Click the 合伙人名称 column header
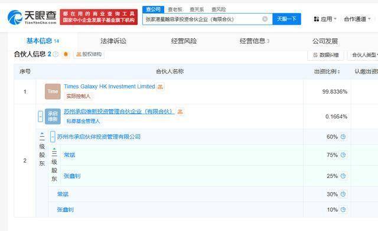Image resolution: width=378 pixels, height=231 pixels. [170, 71]
